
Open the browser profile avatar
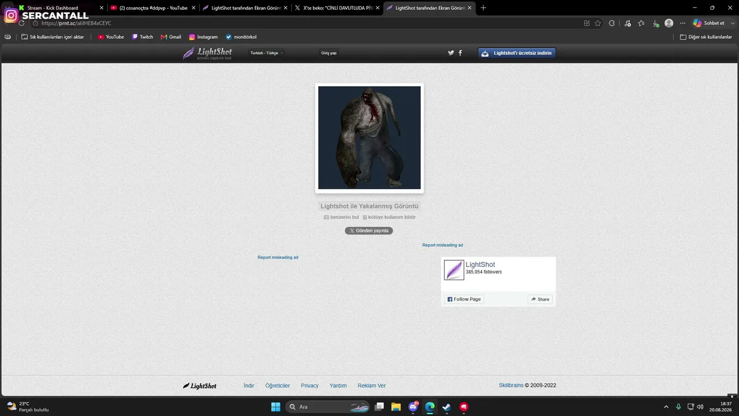point(669,23)
